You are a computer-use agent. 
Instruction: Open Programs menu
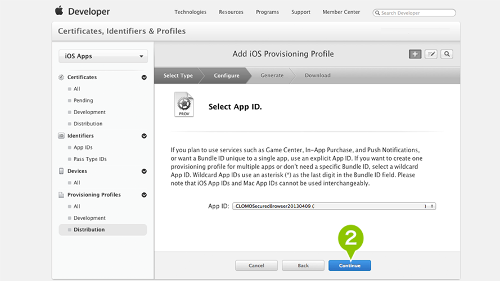point(267,12)
